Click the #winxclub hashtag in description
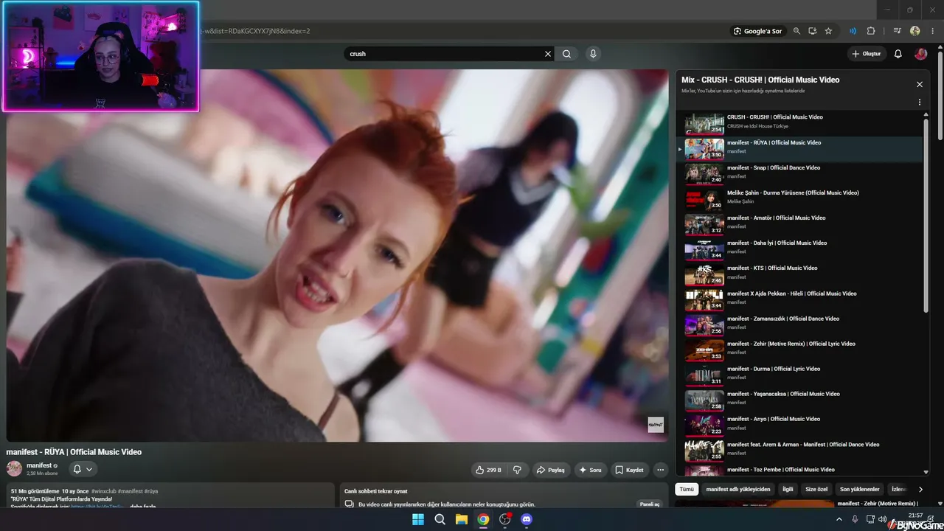The width and height of the screenshot is (944, 531). click(x=103, y=491)
